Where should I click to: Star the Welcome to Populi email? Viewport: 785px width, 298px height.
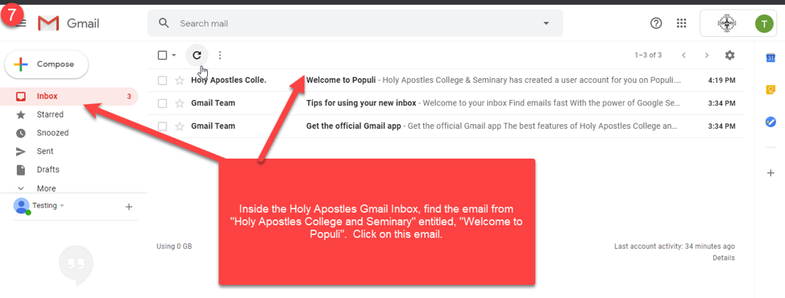(179, 81)
